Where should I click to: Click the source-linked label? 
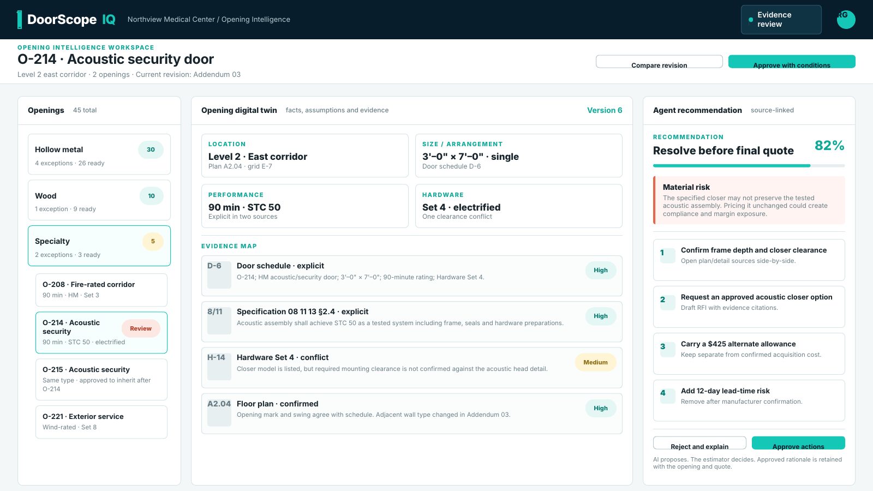click(x=772, y=110)
